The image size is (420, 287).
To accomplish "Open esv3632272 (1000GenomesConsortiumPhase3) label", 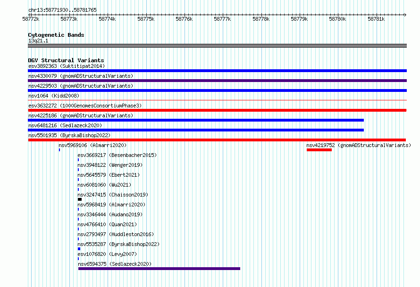I will [x=85, y=106].
